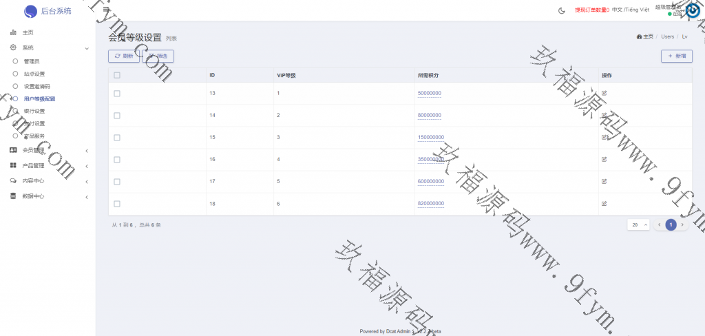This screenshot has width=705, height=336.
Task: Open 管理员 in the sidebar
Action: pyautogui.click(x=36, y=61)
